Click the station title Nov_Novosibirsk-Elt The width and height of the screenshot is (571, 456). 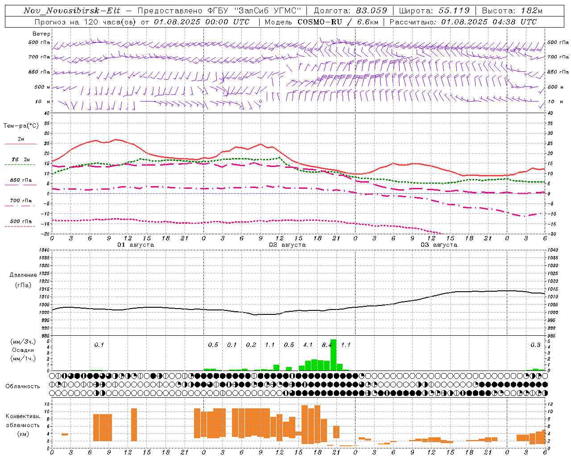tap(72, 11)
